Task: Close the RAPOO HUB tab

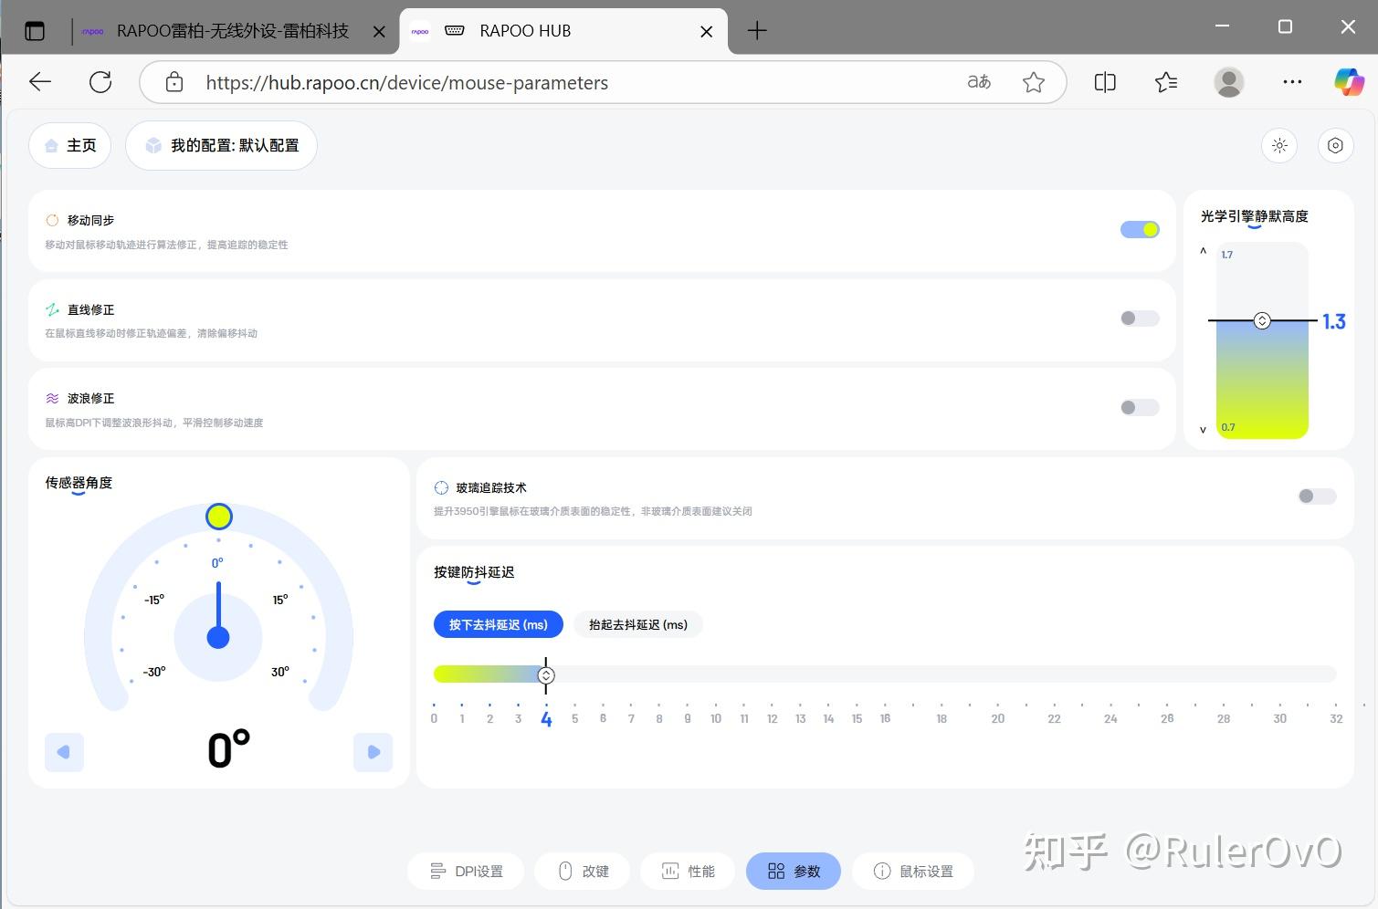Action: coord(706,31)
